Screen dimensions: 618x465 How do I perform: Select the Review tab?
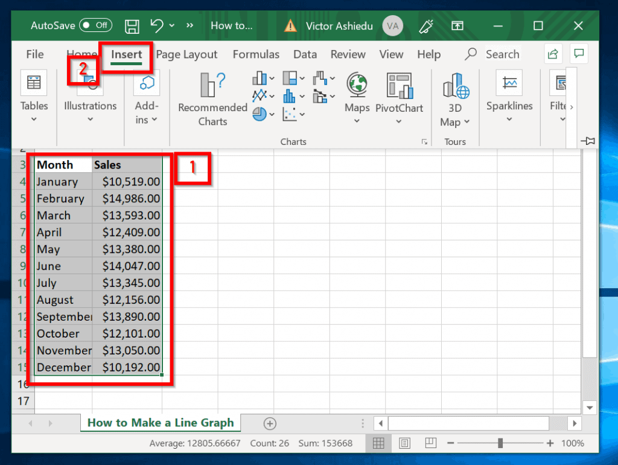tap(348, 54)
